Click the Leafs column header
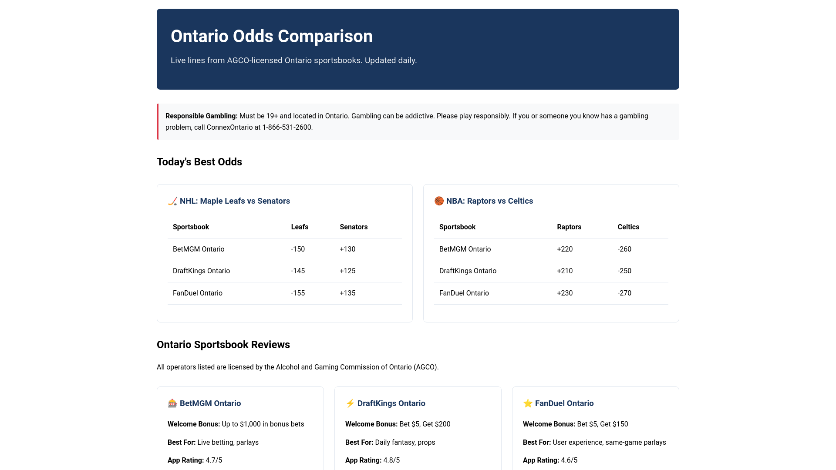This screenshot has height=470, width=836. [x=300, y=227]
